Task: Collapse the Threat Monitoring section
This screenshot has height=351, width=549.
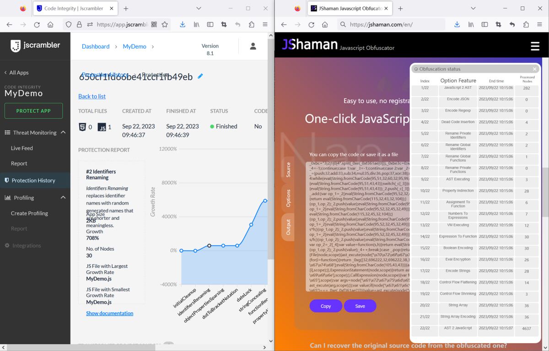Action: point(64,132)
